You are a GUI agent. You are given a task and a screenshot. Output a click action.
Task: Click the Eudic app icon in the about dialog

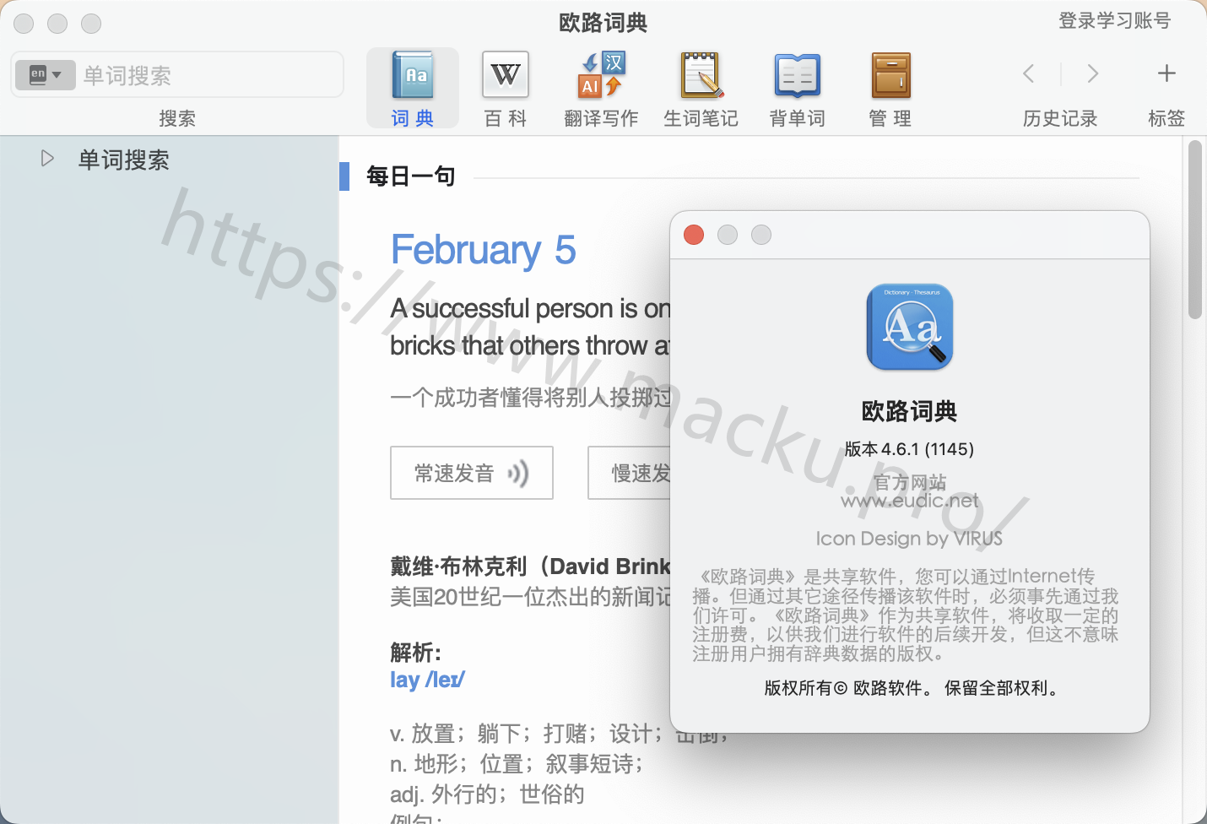tap(910, 327)
